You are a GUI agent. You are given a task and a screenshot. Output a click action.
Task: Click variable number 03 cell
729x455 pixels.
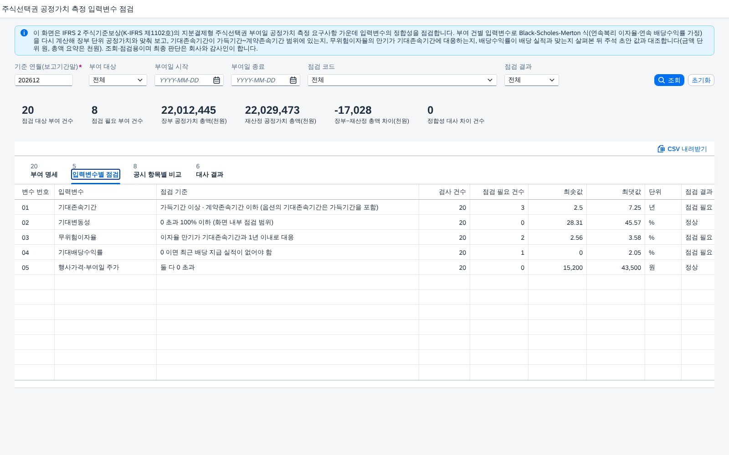point(35,238)
